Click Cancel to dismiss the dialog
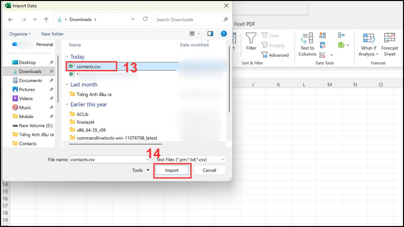This screenshot has width=404, height=227. [x=209, y=170]
